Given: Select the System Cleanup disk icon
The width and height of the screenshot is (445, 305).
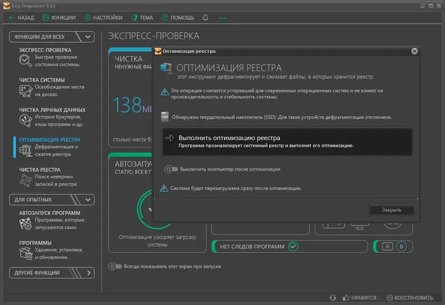Looking at the screenshot, I should (x=26, y=91).
